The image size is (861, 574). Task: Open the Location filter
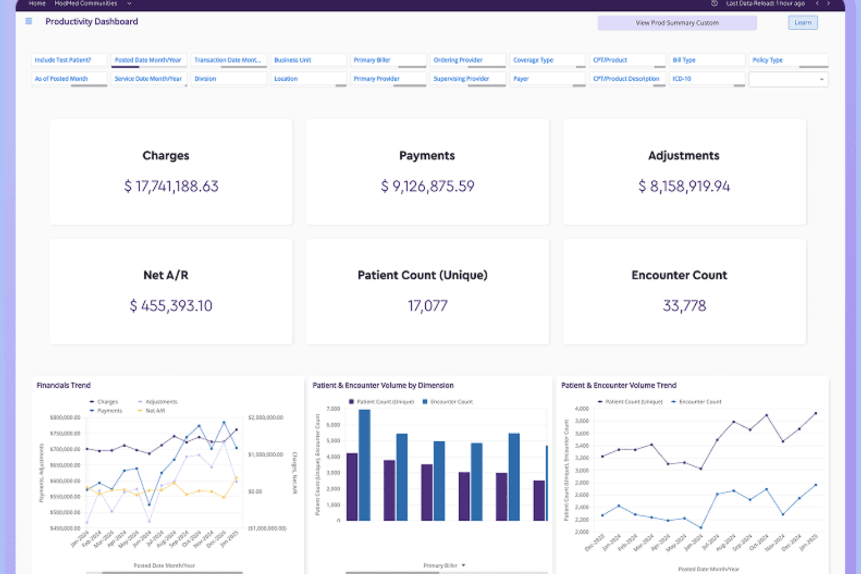(308, 79)
